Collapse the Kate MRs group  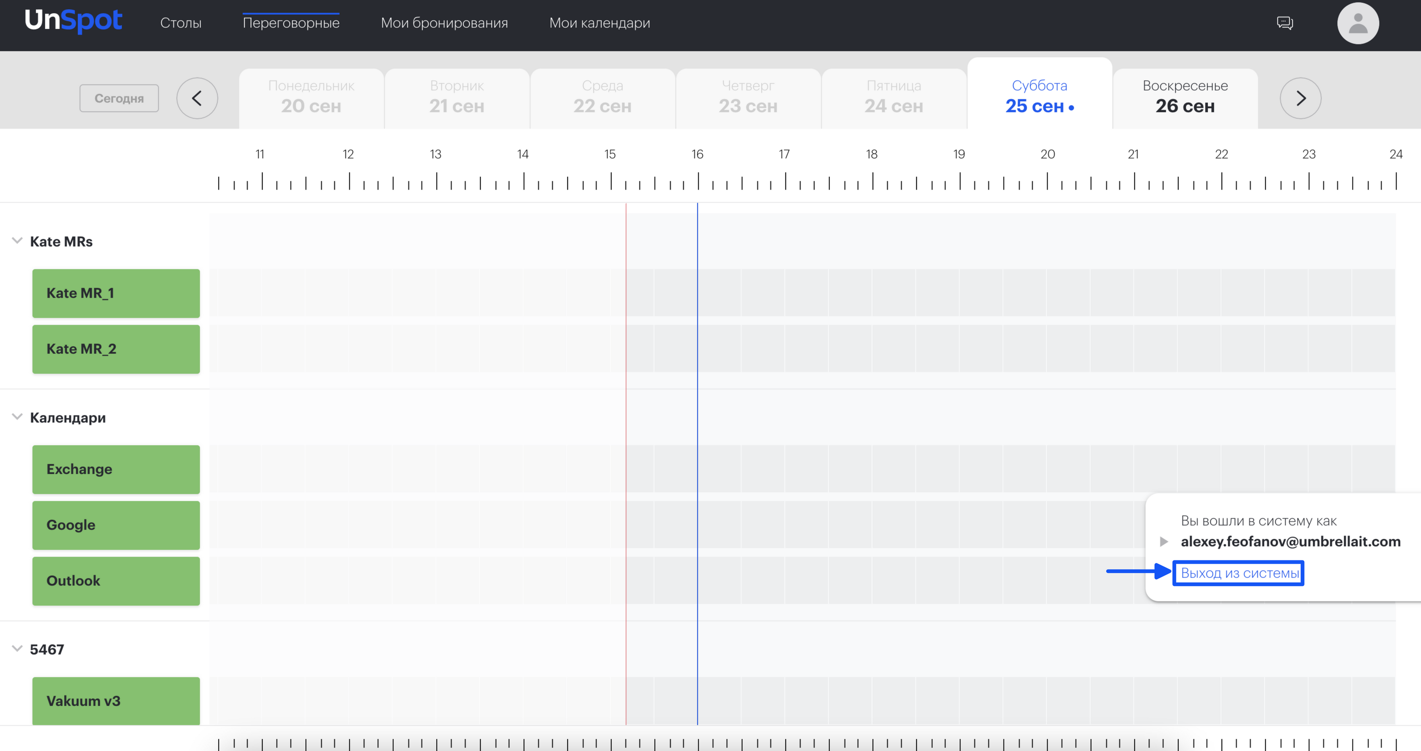(x=17, y=241)
